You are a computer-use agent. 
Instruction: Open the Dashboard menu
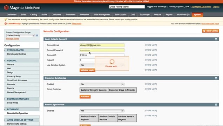click(x=12, y=15)
